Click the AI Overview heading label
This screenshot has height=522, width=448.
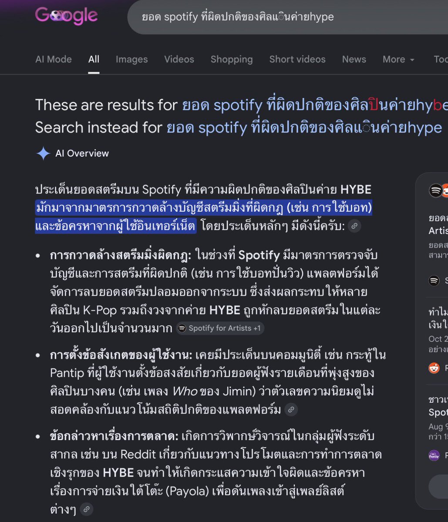(82, 153)
